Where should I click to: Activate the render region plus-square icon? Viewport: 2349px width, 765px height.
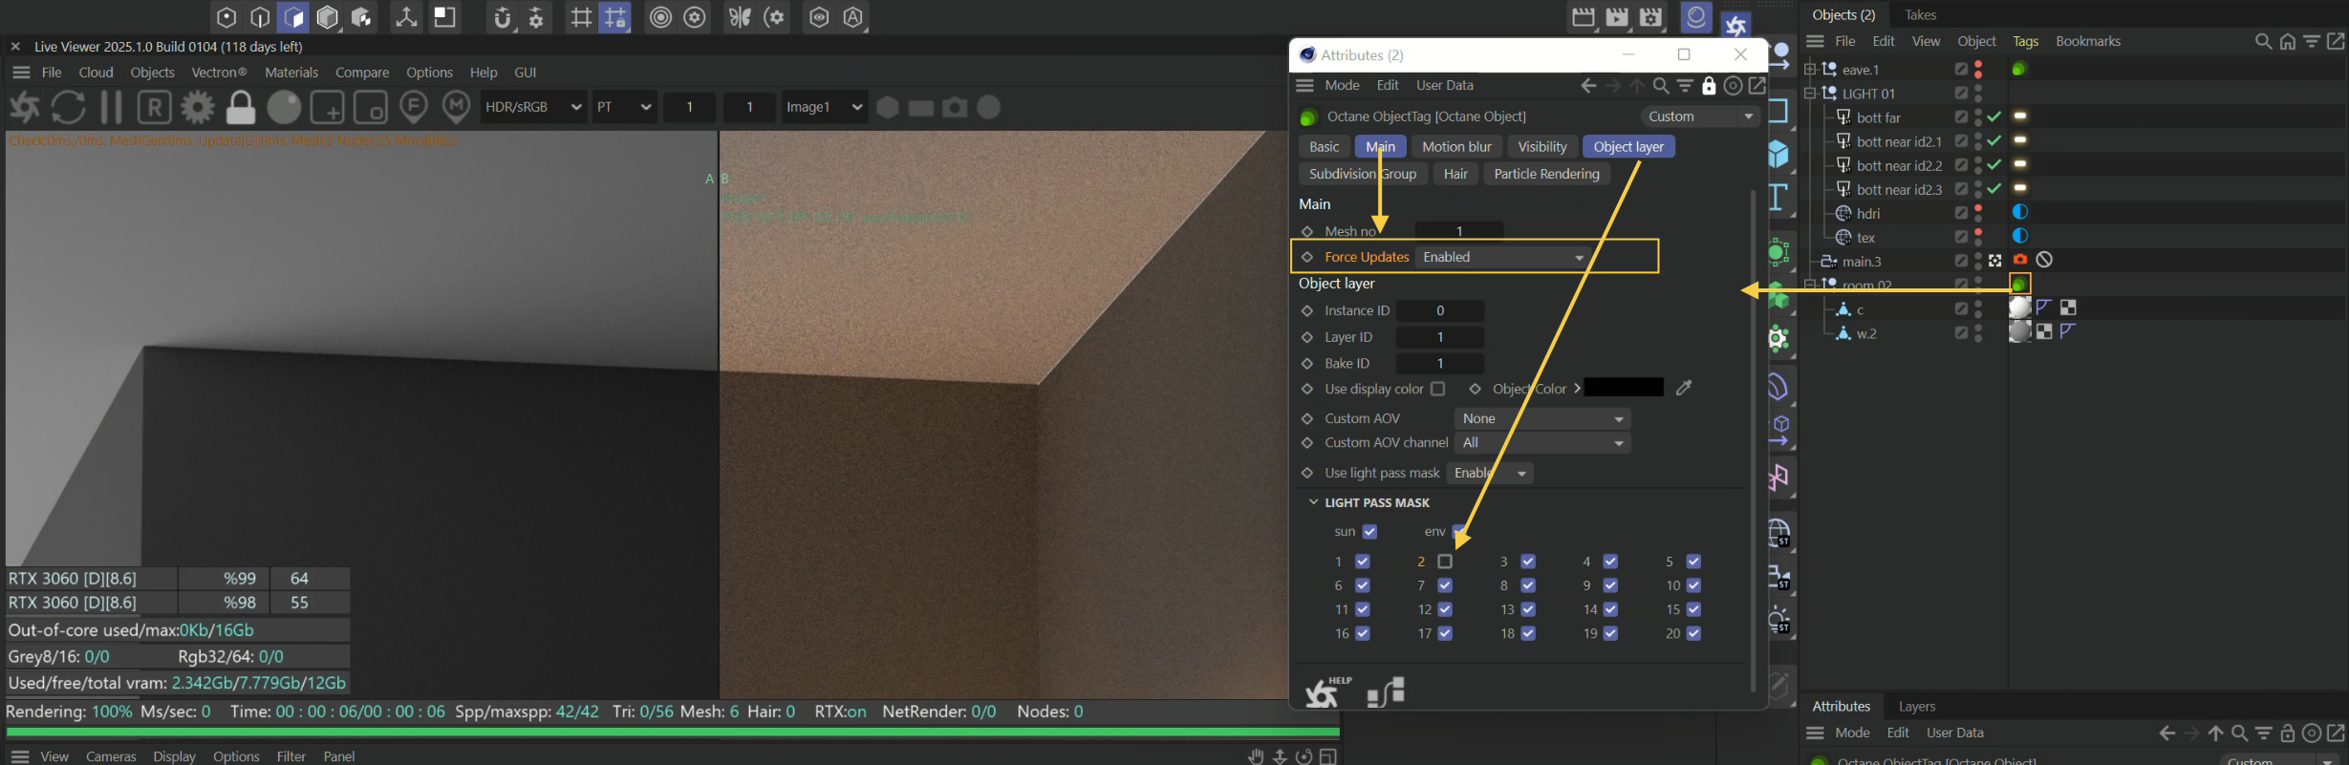328,107
